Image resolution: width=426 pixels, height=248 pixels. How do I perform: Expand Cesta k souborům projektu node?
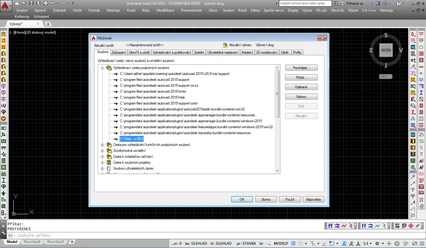tap(103, 162)
